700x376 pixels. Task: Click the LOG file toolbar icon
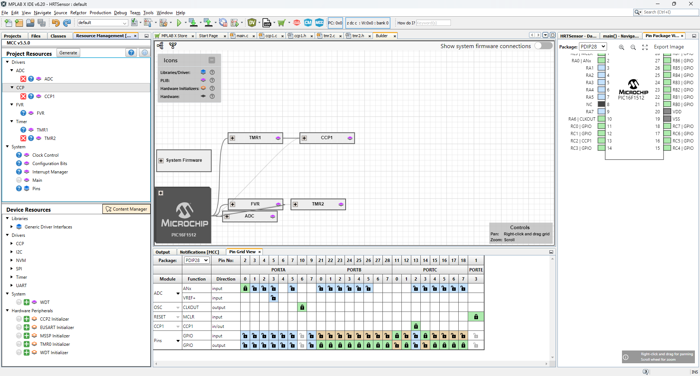[x=267, y=23]
